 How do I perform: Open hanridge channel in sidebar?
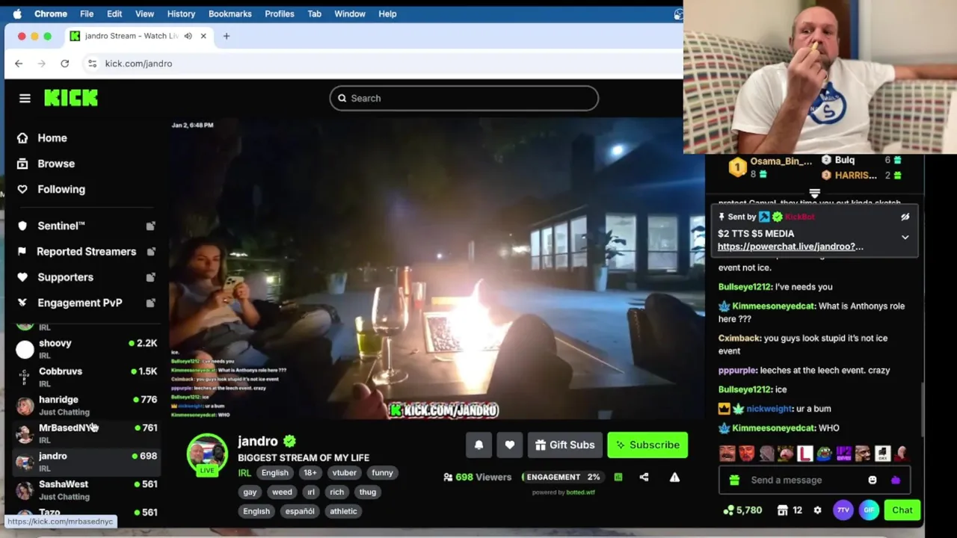tap(86, 405)
